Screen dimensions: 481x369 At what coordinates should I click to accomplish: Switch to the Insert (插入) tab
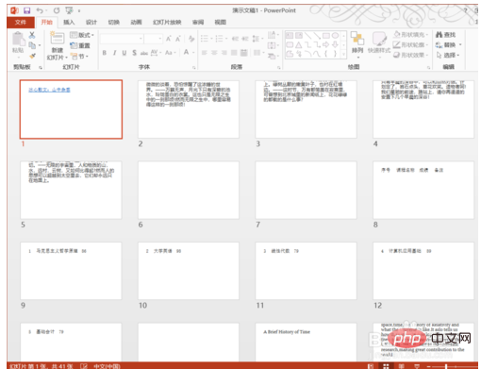(x=69, y=22)
